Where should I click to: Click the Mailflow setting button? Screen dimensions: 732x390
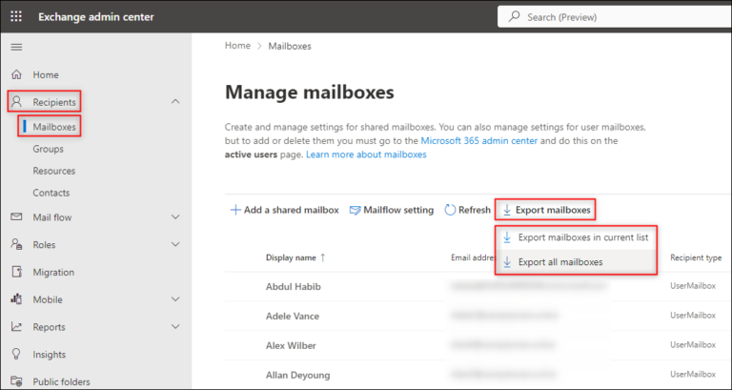pos(392,210)
